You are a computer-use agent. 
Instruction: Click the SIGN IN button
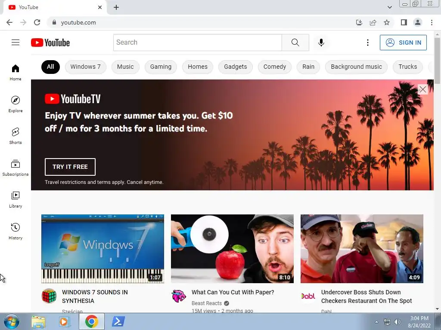click(x=403, y=43)
